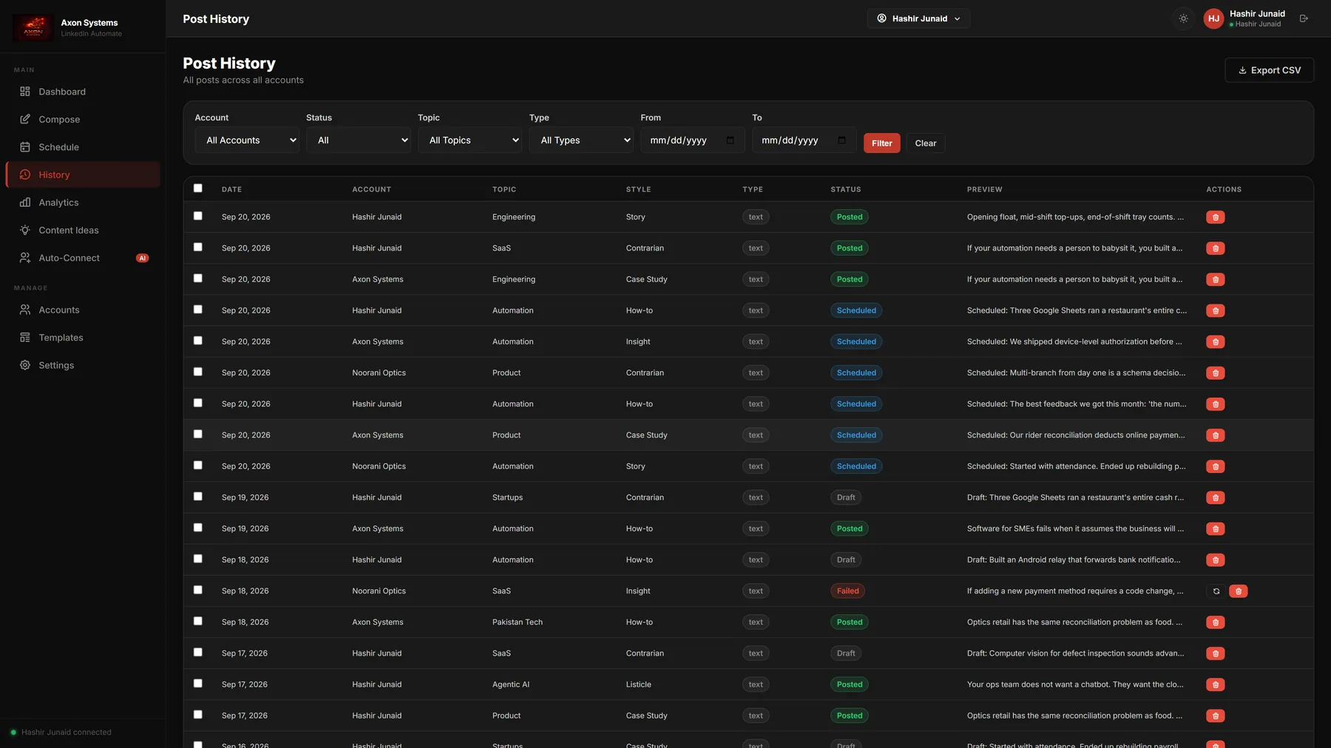Click the Pakistan Tech topic cell
The image size is (1331, 748).
[518, 622]
